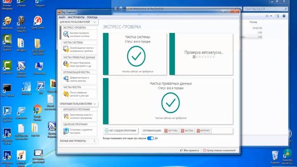Screen dimensions: 297x167
Task: Open the Файл menu
Action: coord(62,17)
